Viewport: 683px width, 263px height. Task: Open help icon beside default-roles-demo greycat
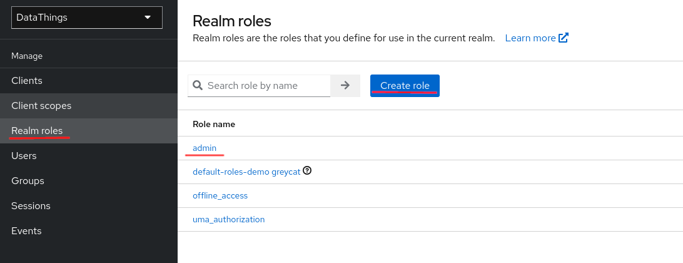point(307,171)
